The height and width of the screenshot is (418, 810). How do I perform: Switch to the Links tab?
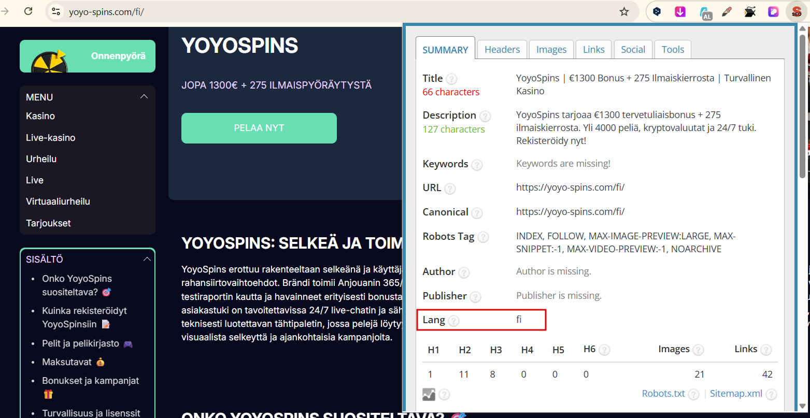tap(593, 49)
